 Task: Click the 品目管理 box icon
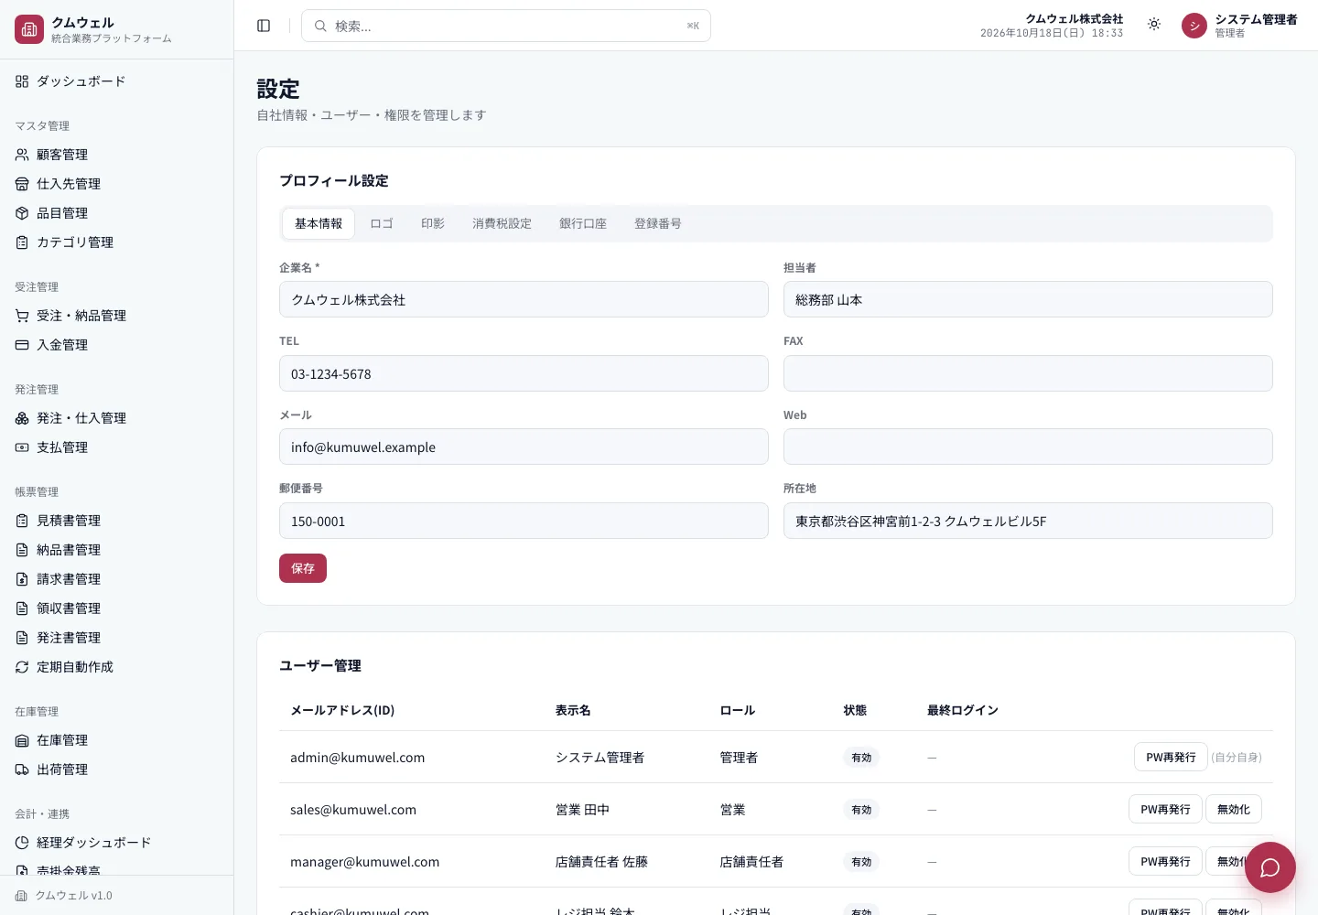22,213
